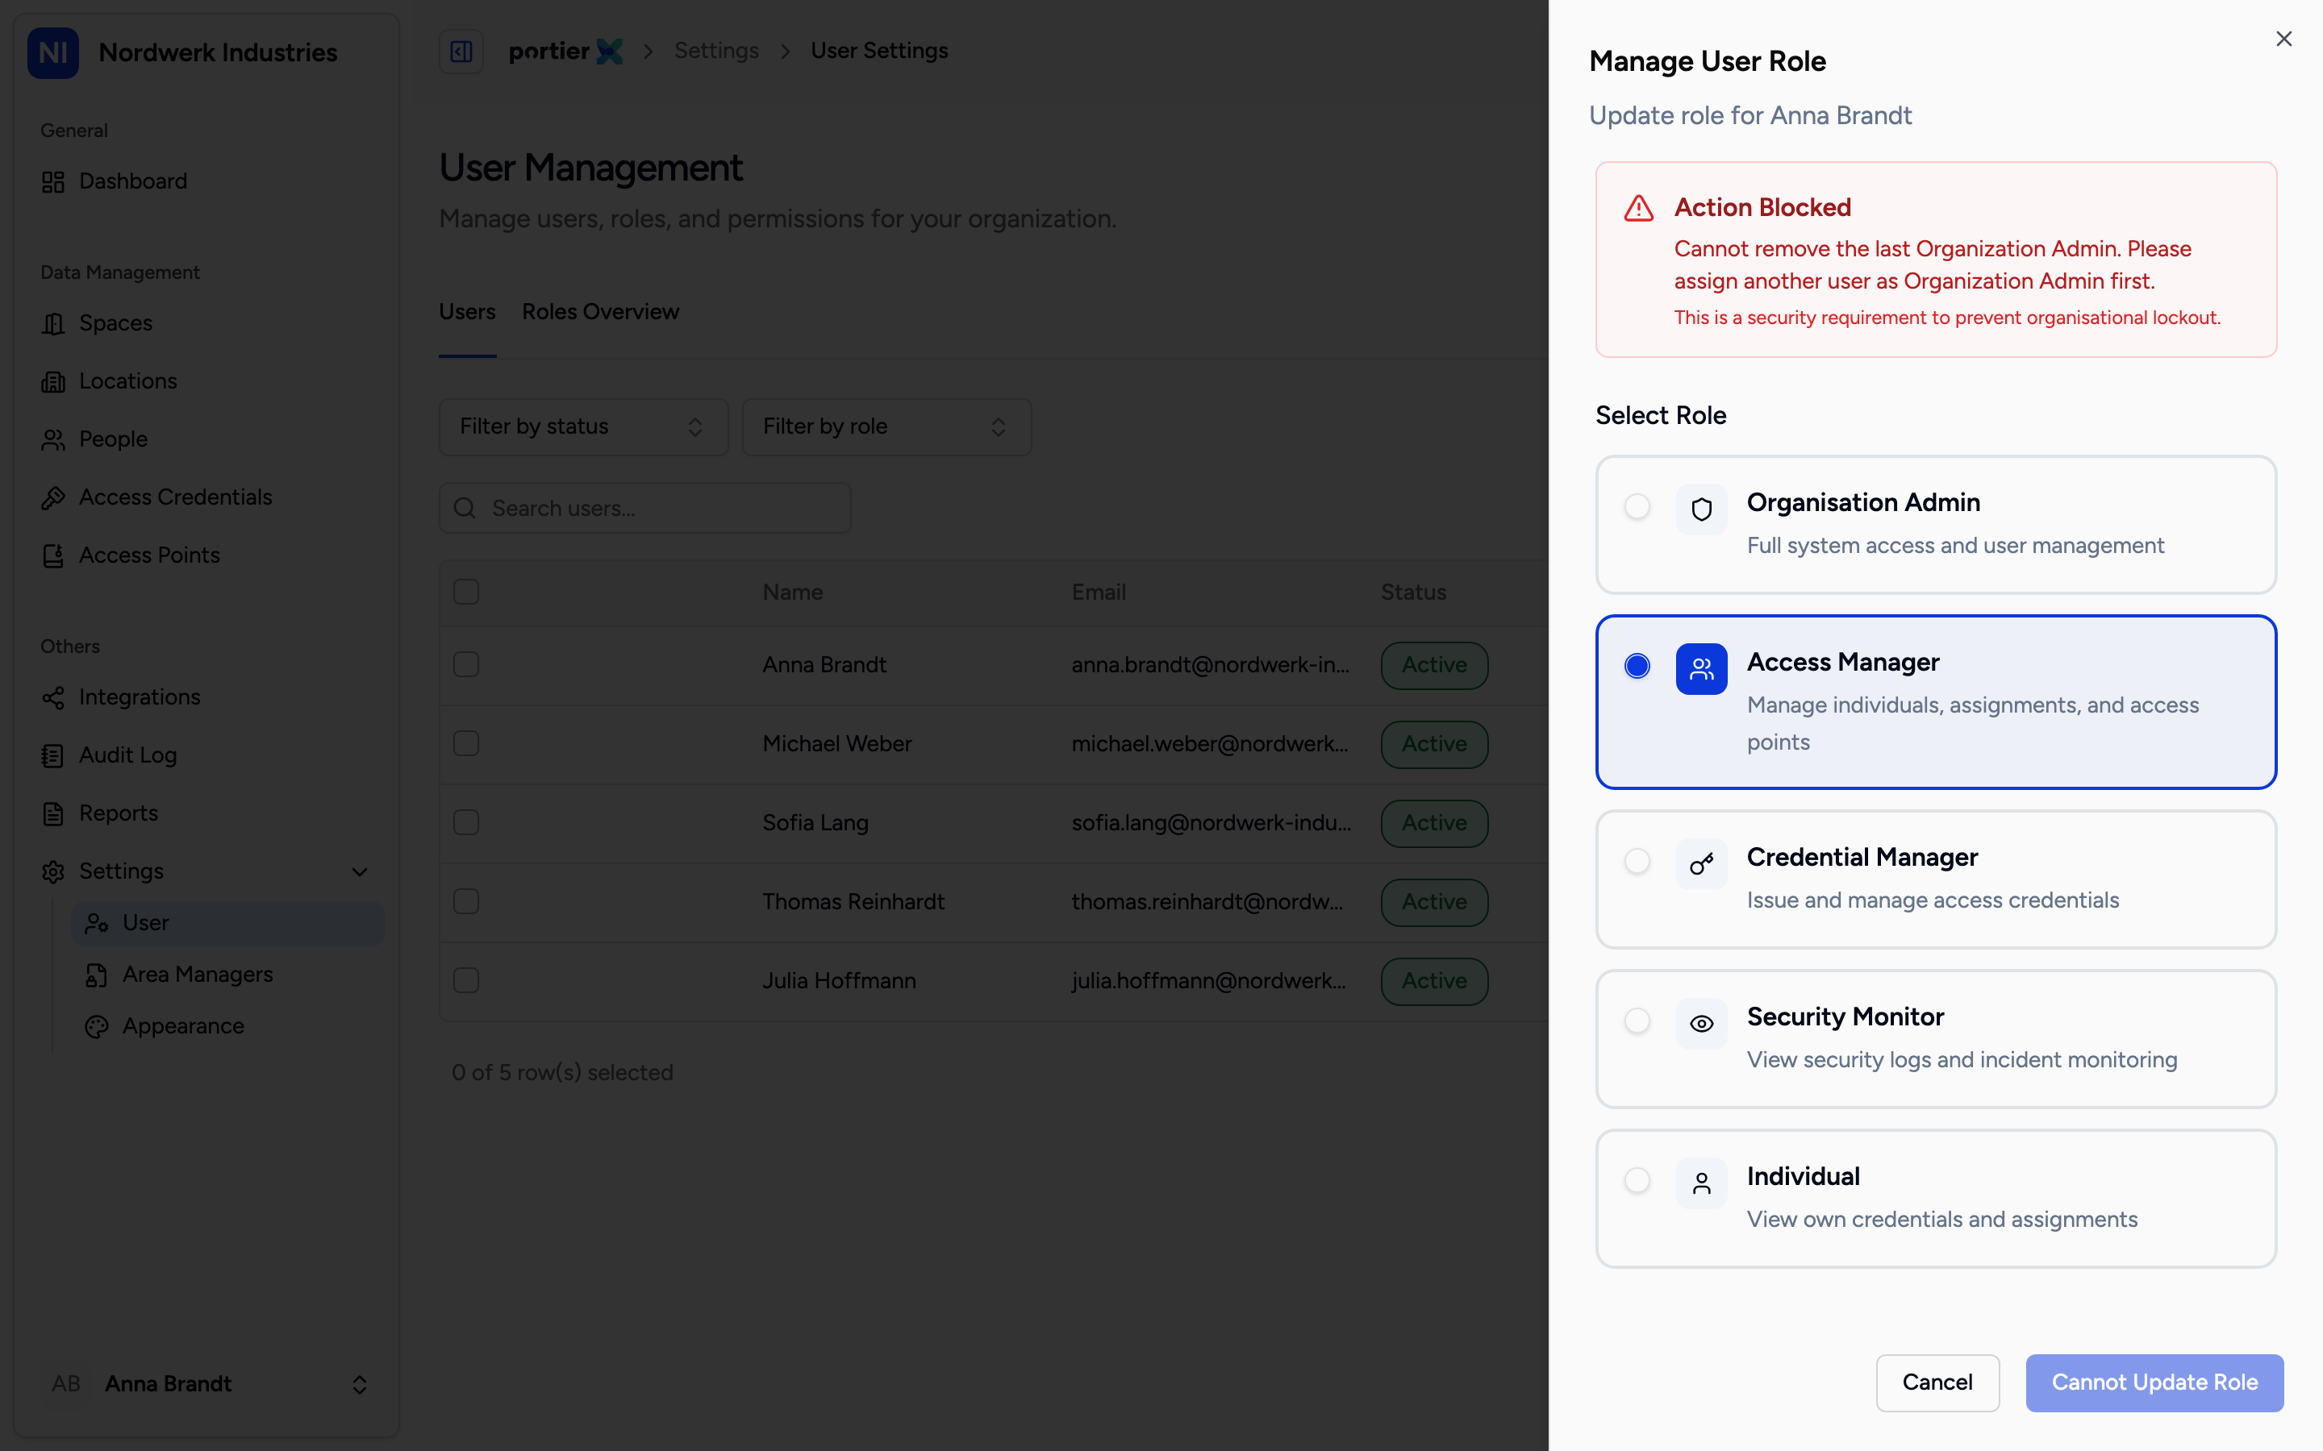The width and height of the screenshot is (2323, 1451).
Task: Open Spaces in the sidebar
Action: (x=206, y=323)
